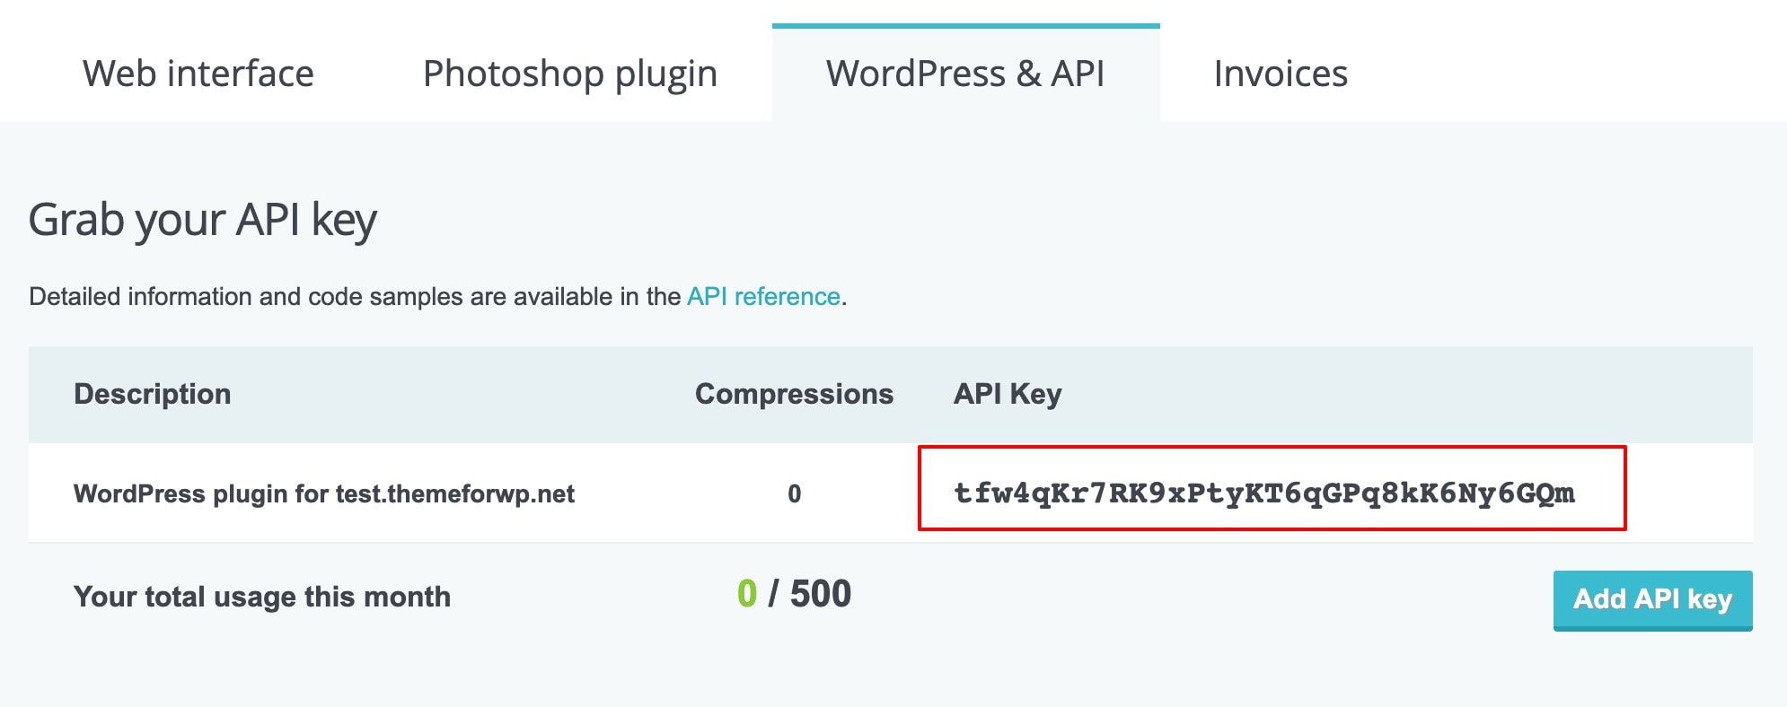Image resolution: width=1787 pixels, height=707 pixels.
Task: Click the teal indicator bar above the active tab
Action: click(x=965, y=26)
